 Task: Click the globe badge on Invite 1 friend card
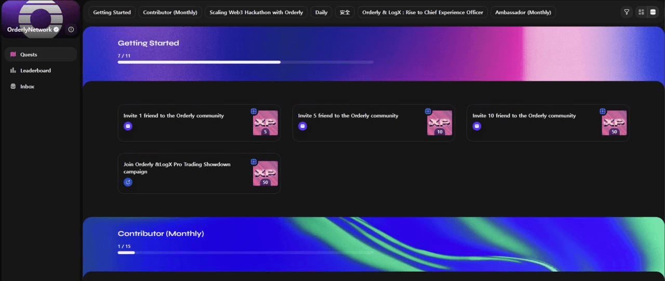click(254, 111)
